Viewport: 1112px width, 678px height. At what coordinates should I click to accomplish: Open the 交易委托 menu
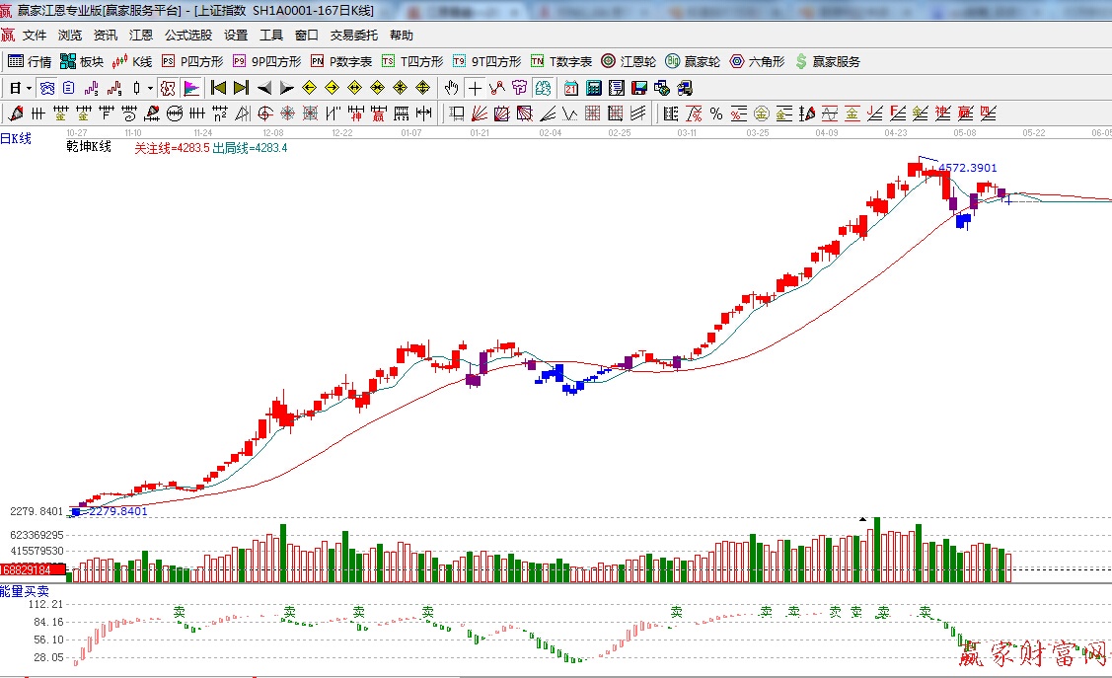click(353, 36)
